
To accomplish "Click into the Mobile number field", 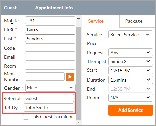I will tap(50, 20).
